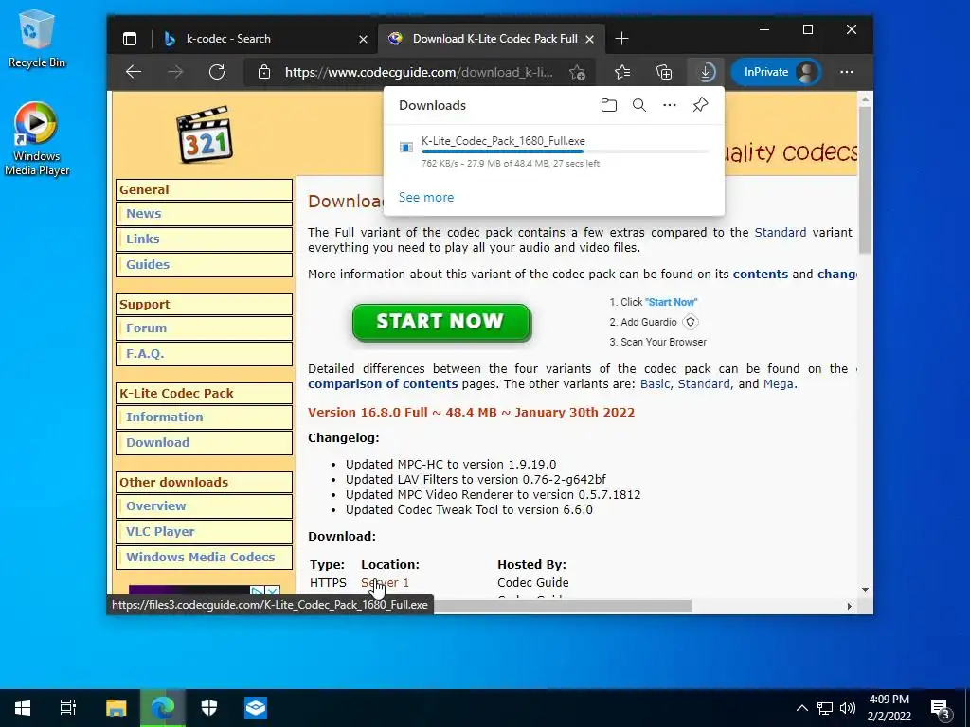Click the 321 clapperboard logo
Screen dimensions: 970x727
[x=205, y=134]
